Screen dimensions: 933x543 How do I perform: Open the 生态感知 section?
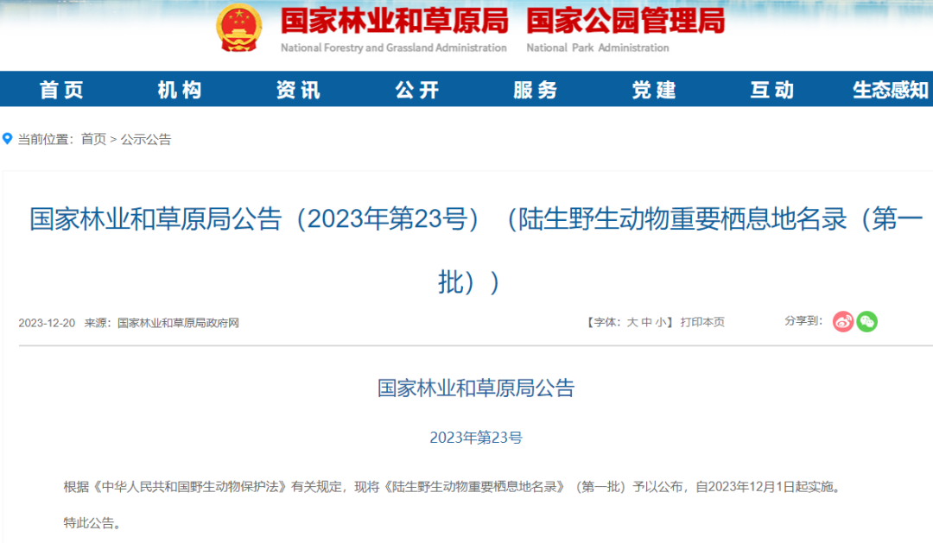pos(886,89)
